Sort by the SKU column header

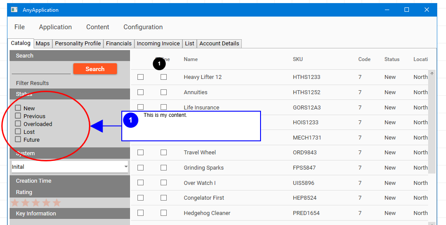(298, 59)
